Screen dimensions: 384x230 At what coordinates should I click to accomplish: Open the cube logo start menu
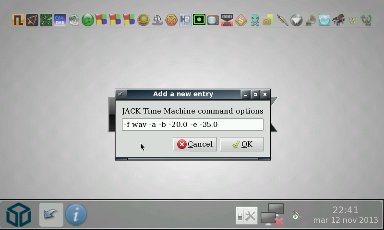[x=19, y=215]
